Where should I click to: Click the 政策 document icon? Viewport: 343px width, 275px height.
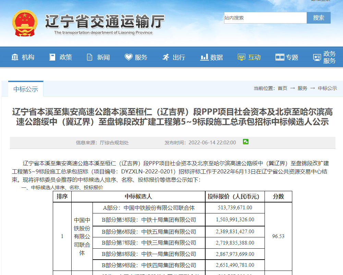click(52, 57)
